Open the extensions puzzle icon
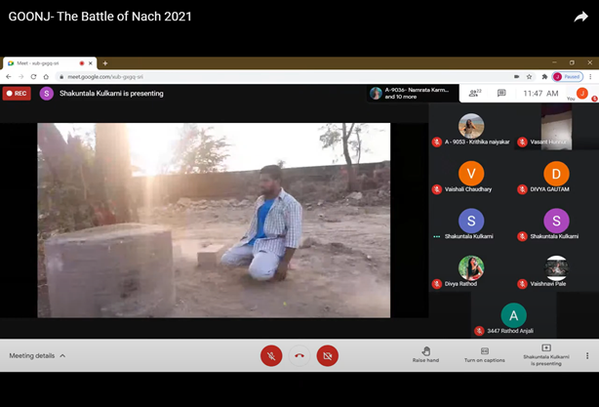This screenshot has height=407, width=599. coord(544,77)
